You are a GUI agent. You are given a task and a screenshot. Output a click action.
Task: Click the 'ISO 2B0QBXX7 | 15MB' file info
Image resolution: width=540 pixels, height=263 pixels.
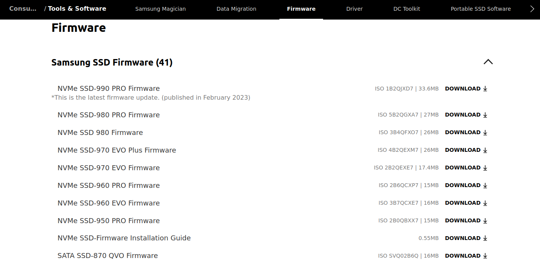click(409, 220)
